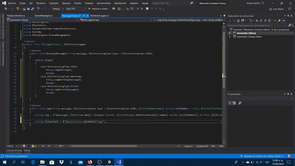The height and width of the screenshot is (166, 295).
Task: Open the MyLoggerClass type dropdown
Action: pos(116,20)
